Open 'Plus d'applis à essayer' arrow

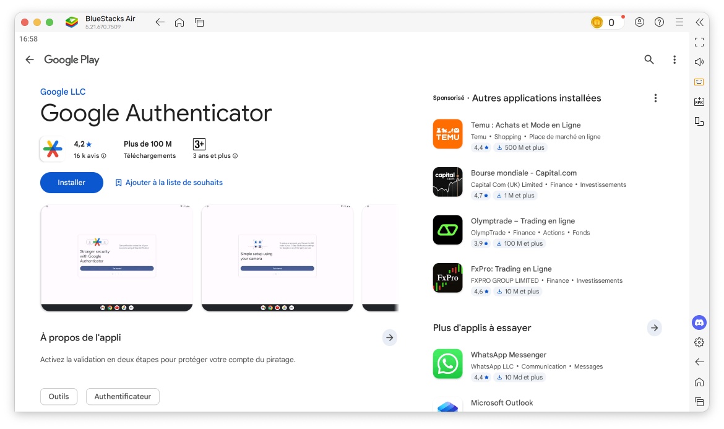(x=654, y=327)
